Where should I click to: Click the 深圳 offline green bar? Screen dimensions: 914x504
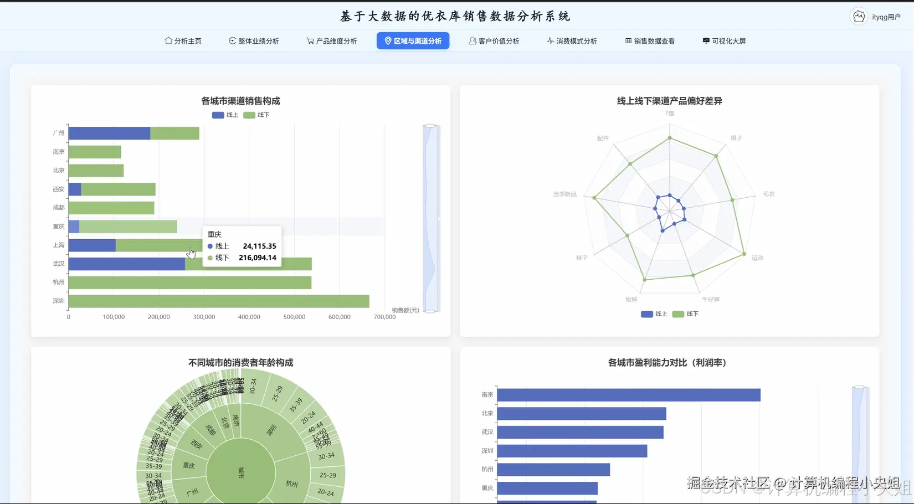pos(219,301)
